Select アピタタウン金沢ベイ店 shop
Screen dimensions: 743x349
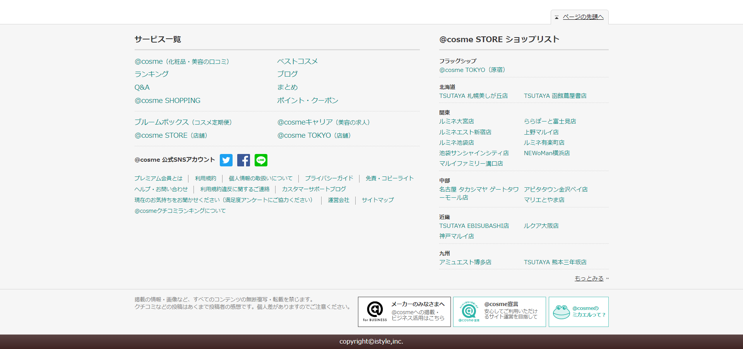click(556, 190)
